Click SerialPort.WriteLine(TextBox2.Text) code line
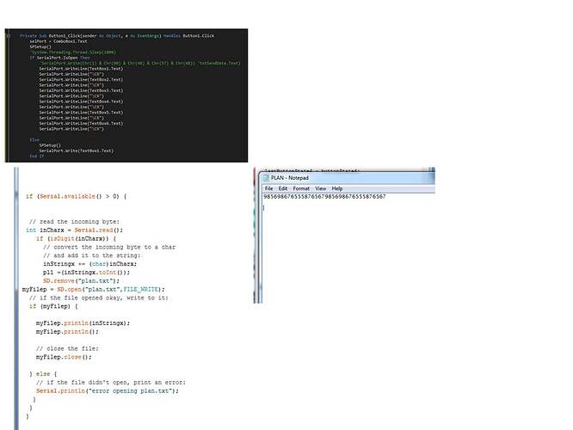Viewport: 573px width, 430px height. [81, 80]
